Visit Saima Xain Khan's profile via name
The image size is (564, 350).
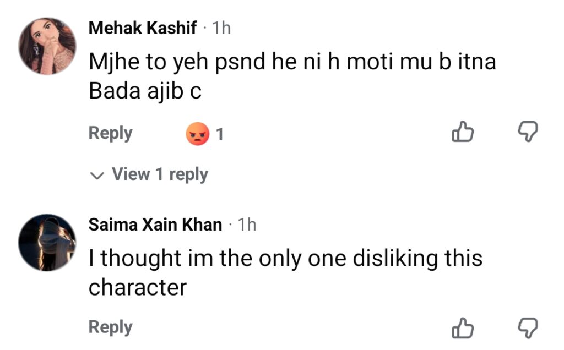tap(155, 225)
